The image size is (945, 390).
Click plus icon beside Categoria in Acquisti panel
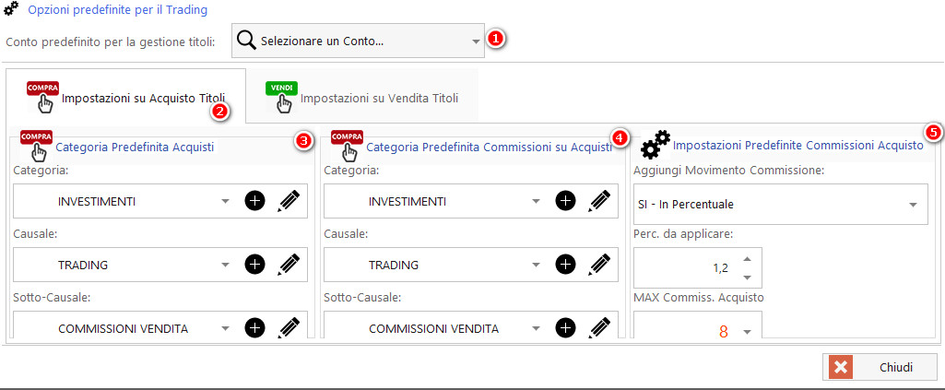(x=255, y=201)
